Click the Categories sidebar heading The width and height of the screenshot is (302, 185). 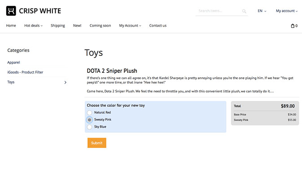[18, 50]
